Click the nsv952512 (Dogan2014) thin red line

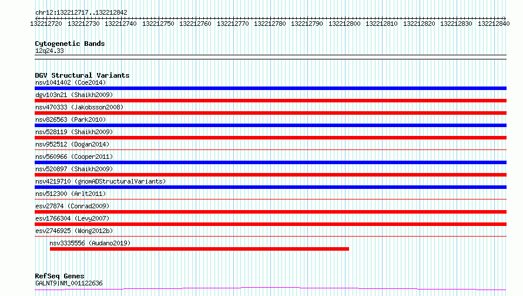pos(270,149)
